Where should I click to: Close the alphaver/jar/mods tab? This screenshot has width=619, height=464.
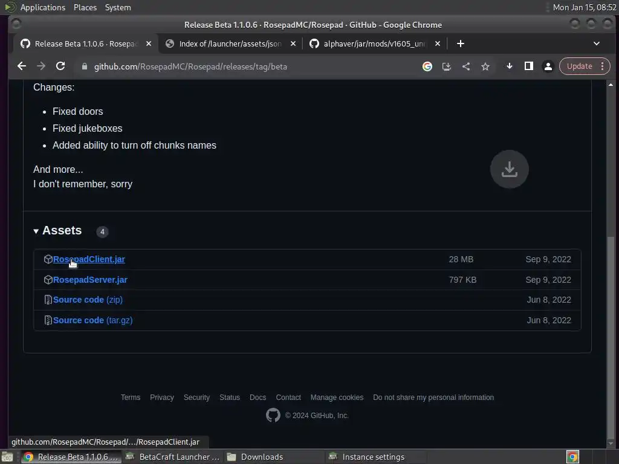click(438, 43)
